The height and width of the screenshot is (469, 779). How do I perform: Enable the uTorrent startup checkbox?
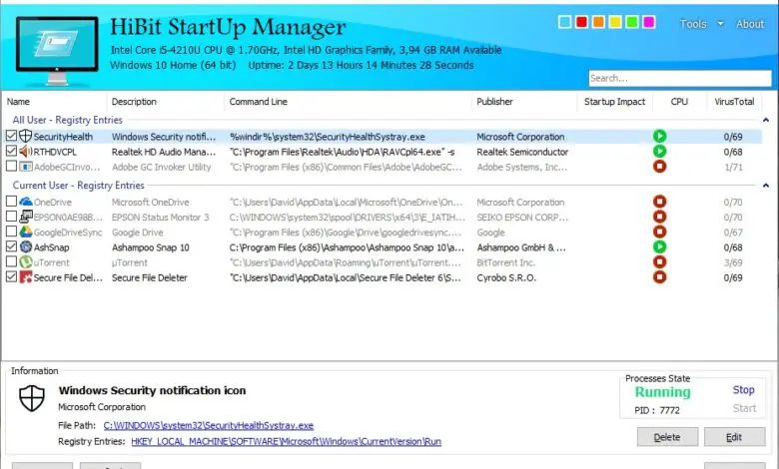[11, 262]
